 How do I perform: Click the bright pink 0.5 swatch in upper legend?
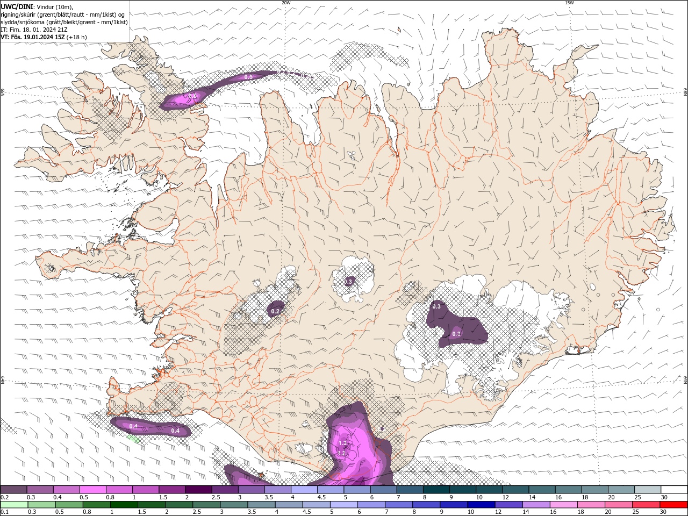tap(92, 490)
